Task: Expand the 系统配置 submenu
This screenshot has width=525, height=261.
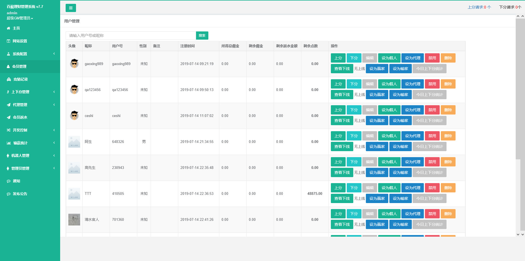Action: point(30,54)
